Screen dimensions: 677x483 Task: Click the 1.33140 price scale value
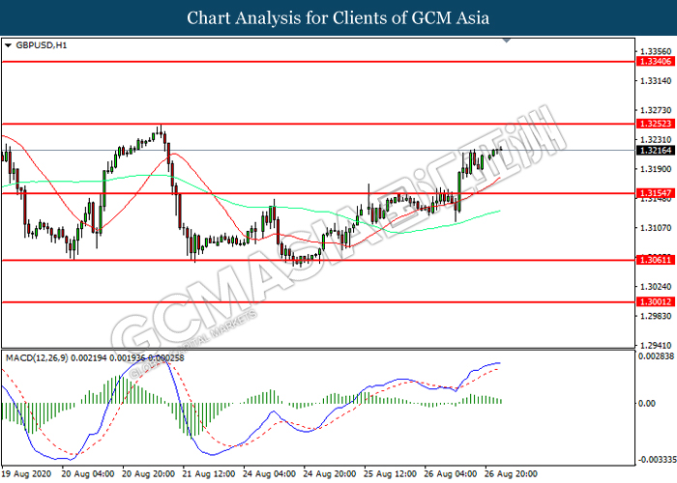[656, 80]
